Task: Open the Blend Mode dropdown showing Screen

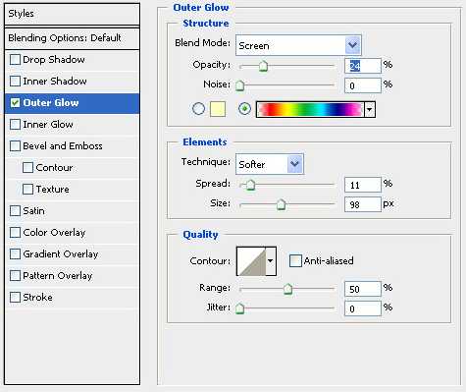Action: (x=298, y=45)
